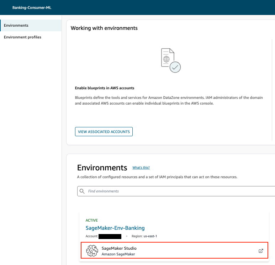
Task: Click the SageMaker brain logo icon
Action: coord(92,251)
